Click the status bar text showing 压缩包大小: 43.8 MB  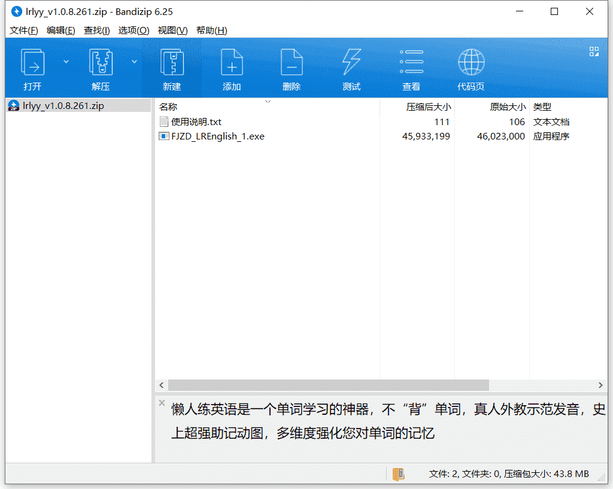click(546, 474)
